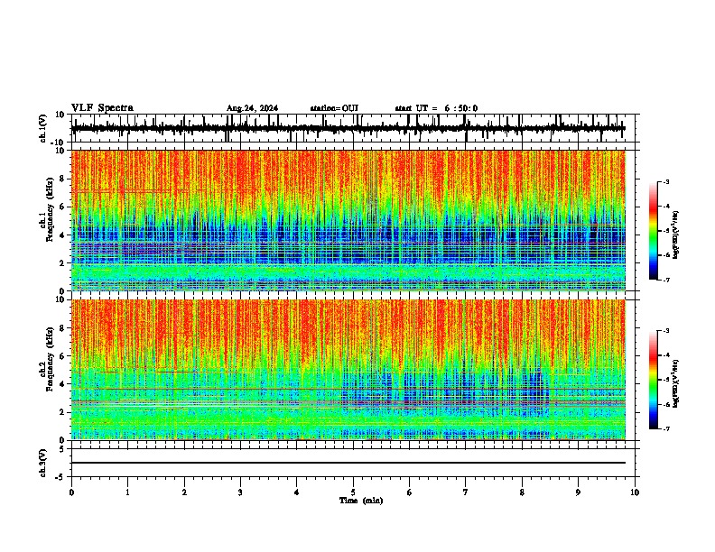Click the "ch.3(V)" axis label
This screenshot has height=552, width=715.
coord(43,463)
